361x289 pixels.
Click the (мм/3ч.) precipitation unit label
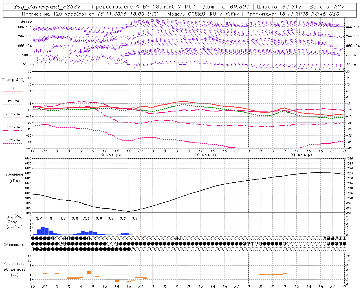click(x=15, y=217)
